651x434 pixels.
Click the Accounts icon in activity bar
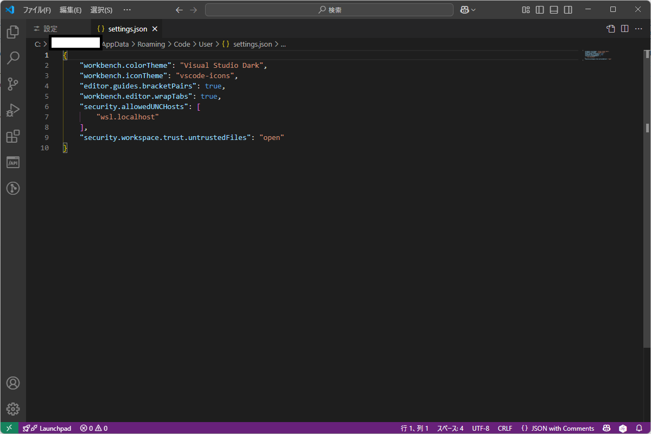click(x=13, y=383)
